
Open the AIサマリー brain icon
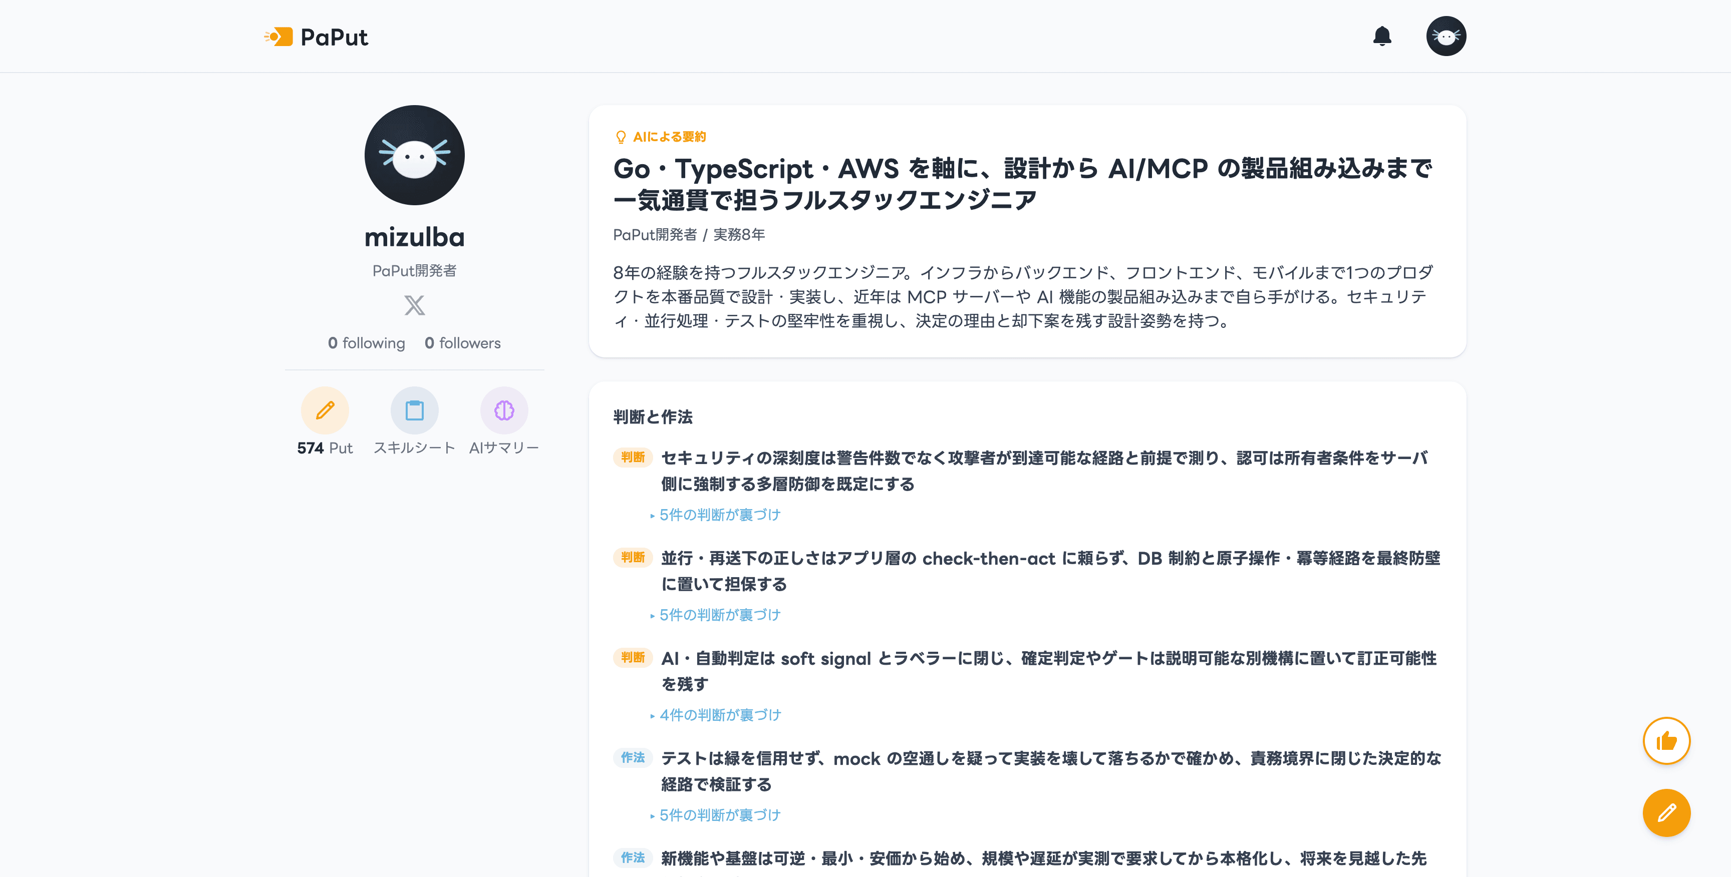pyautogui.click(x=504, y=410)
